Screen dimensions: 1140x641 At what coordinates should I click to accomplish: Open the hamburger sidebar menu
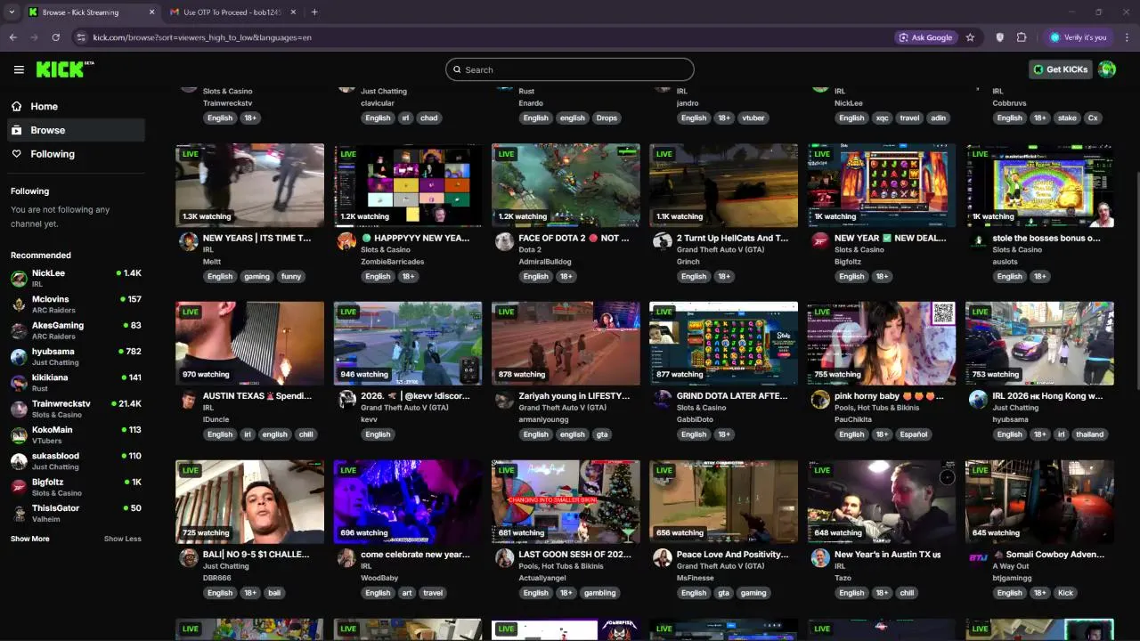coord(19,69)
